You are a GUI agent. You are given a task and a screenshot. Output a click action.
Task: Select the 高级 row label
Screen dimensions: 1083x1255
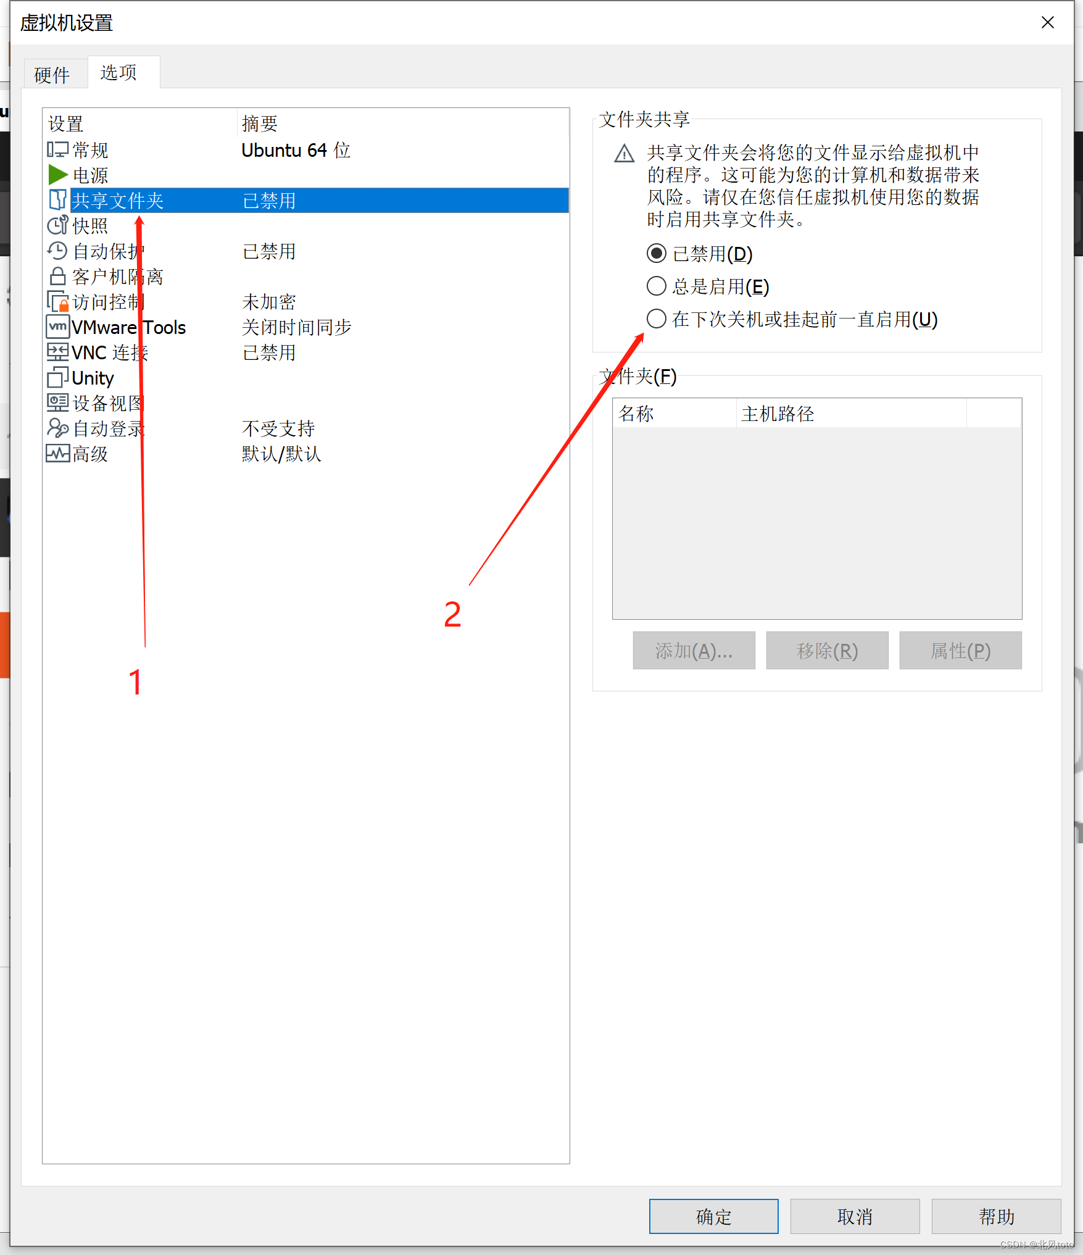coord(91,454)
